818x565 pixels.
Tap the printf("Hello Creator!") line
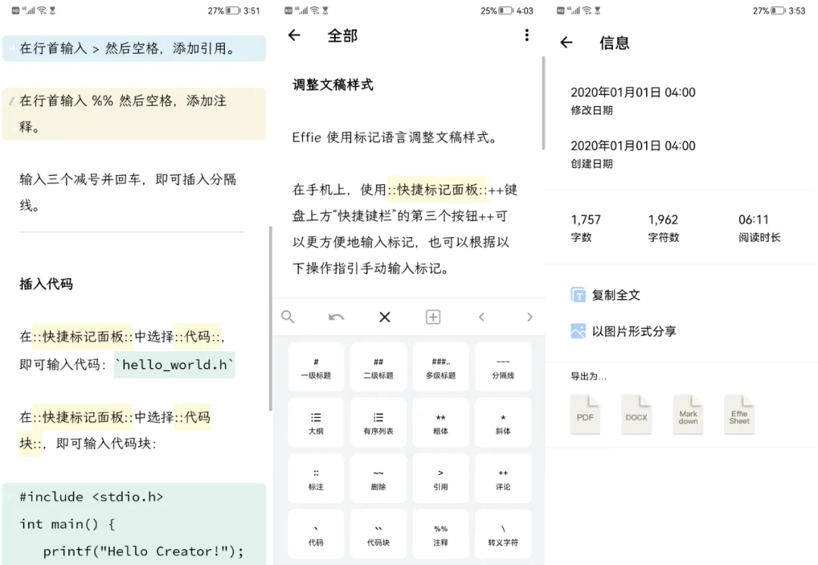[x=143, y=551]
